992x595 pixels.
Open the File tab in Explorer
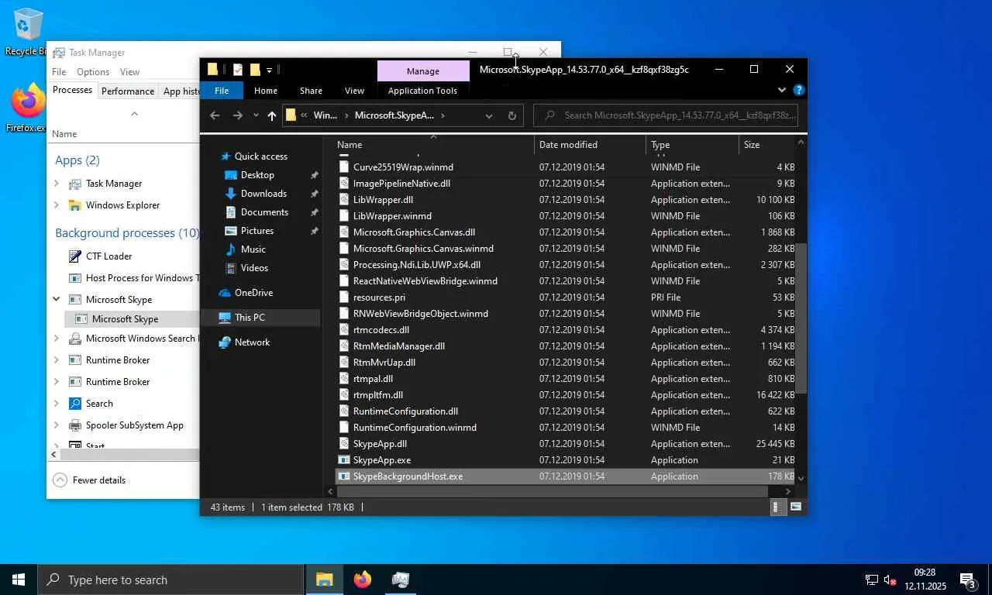(222, 91)
